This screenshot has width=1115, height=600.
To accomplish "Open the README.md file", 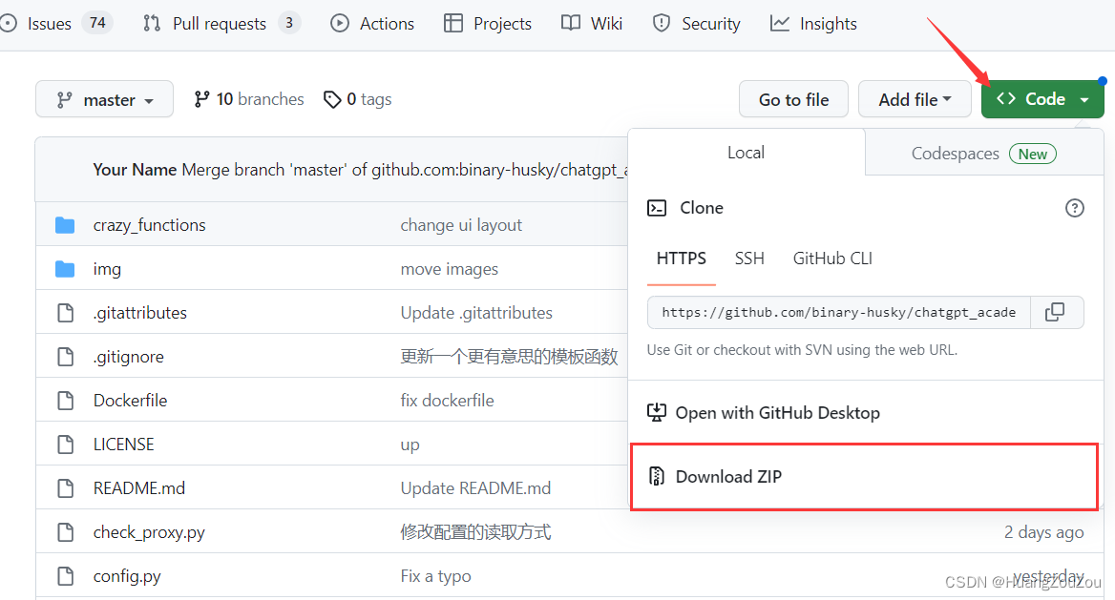I will (x=139, y=488).
